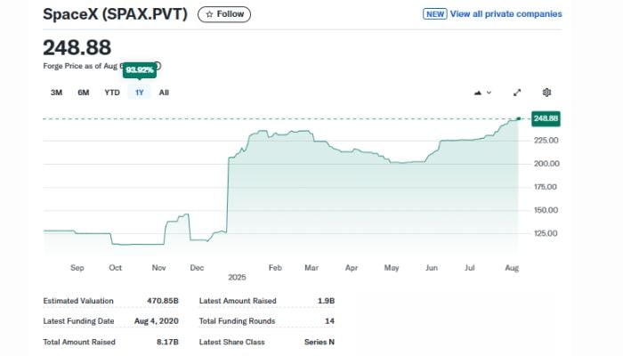Click the SpaceX (SPAX.PVT) title
623x356 pixels.
[115, 14]
